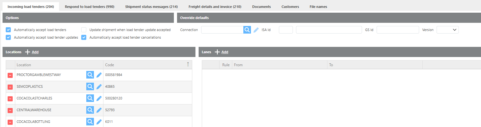Uncheck Automatically accept load tender cancellations

pos(84,37)
